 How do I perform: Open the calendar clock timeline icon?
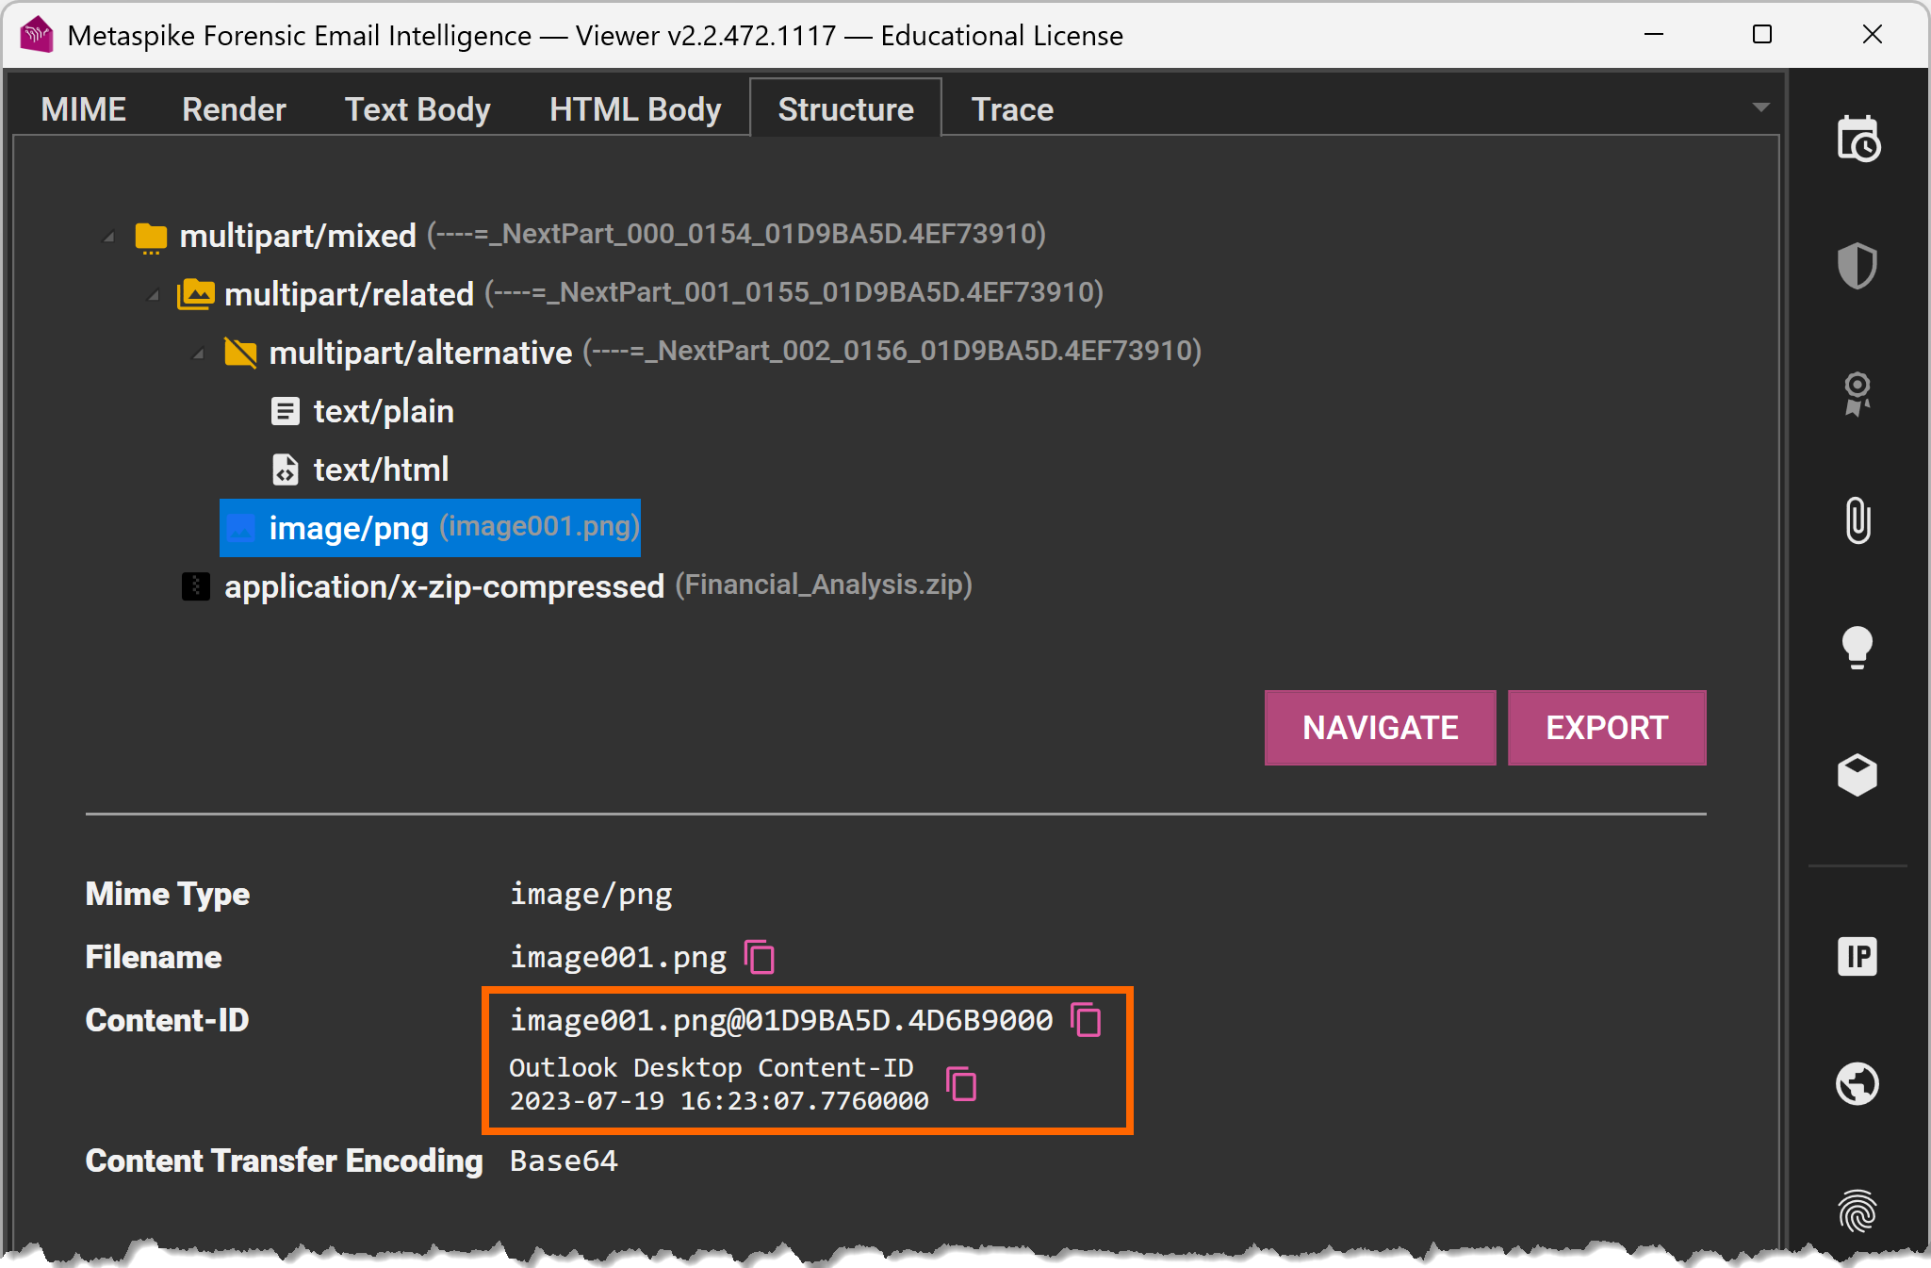tap(1857, 140)
